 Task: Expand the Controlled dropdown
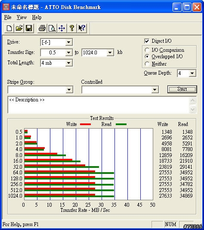(x=155, y=90)
